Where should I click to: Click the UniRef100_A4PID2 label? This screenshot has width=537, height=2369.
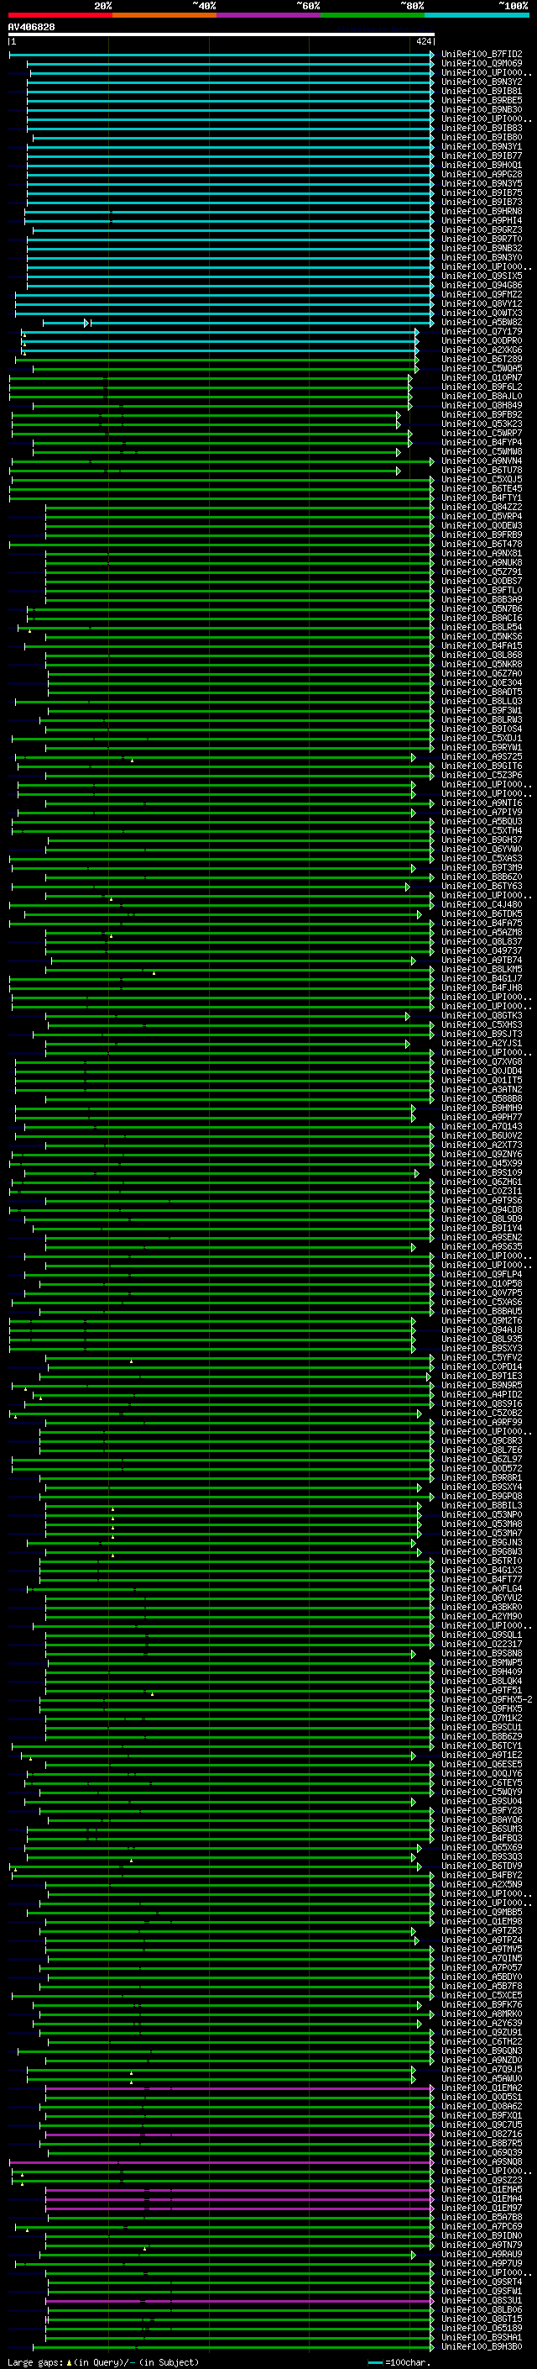tap(482, 1395)
